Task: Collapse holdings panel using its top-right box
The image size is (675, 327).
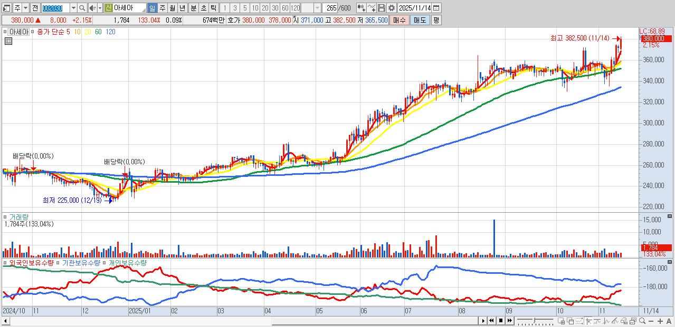Action: [670, 261]
